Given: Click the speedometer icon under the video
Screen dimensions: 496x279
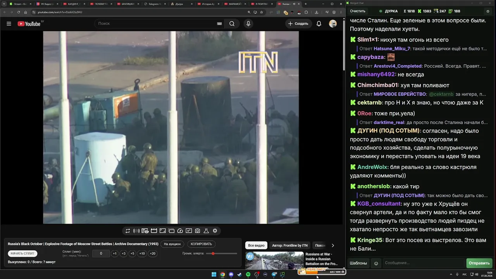Looking at the screenshot, I should (x=180, y=231).
